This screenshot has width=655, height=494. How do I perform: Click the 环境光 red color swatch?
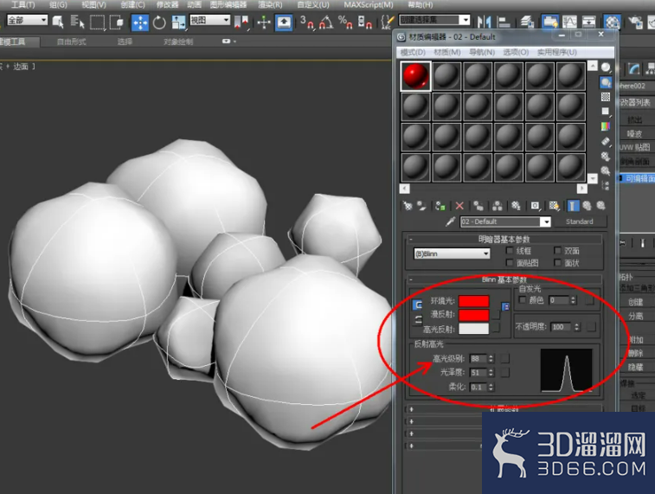coord(473,301)
